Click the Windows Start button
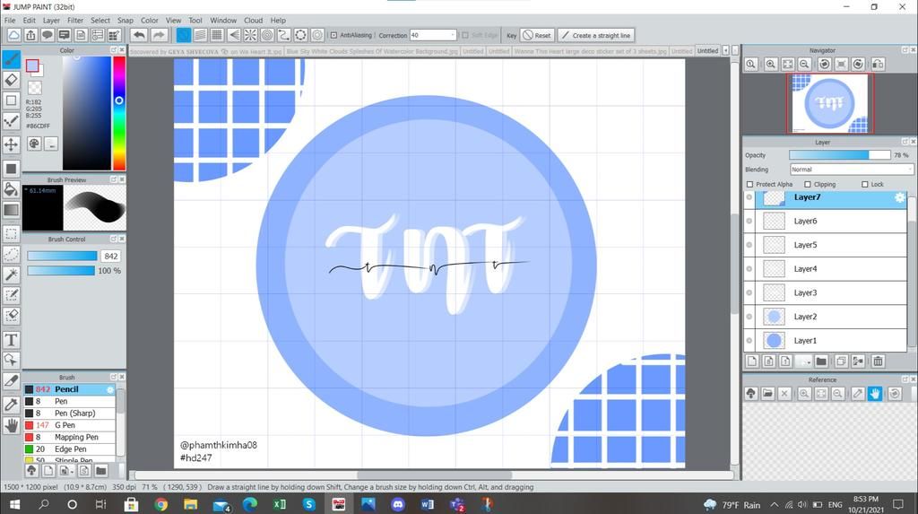Image resolution: width=918 pixels, height=514 pixels. [x=14, y=504]
